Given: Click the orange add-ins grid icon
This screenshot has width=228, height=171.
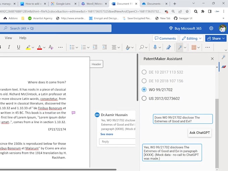Looking at the screenshot, I should click(x=194, y=47).
